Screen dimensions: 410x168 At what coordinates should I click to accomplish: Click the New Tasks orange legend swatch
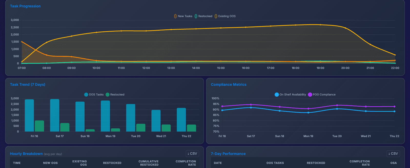pyautogui.click(x=175, y=16)
